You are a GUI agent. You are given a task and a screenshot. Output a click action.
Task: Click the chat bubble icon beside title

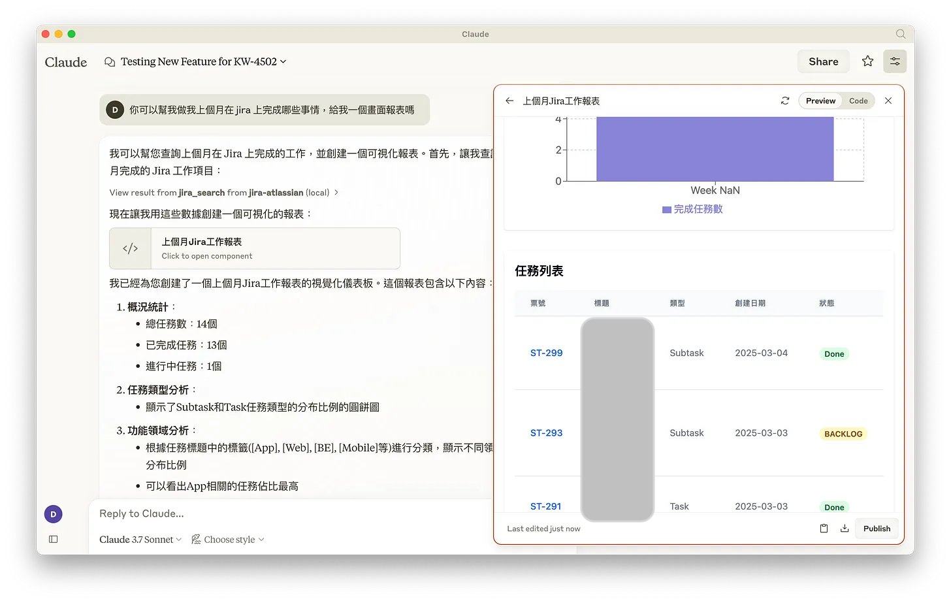pyautogui.click(x=110, y=61)
